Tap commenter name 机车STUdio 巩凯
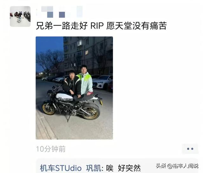 pos(71,168)
